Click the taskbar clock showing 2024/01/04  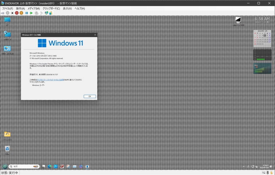click(x=264, y=167)
